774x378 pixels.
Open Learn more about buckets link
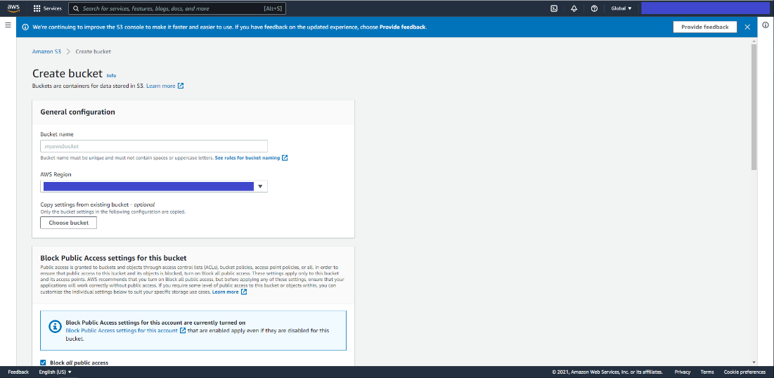[x=165, y=86]
